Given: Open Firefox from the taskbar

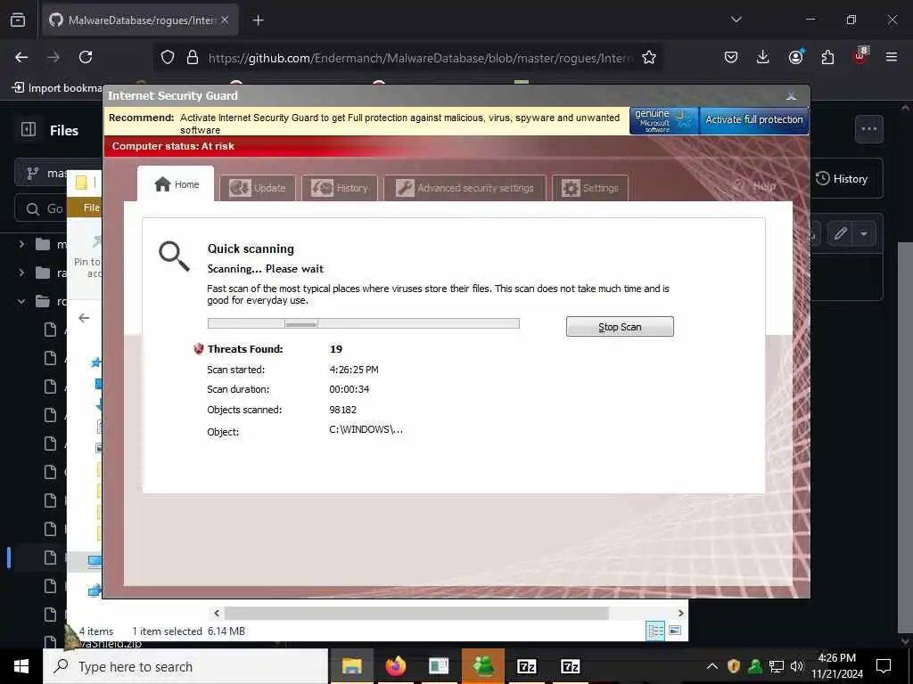Looking at the screenshot, I should pos(395,666).
